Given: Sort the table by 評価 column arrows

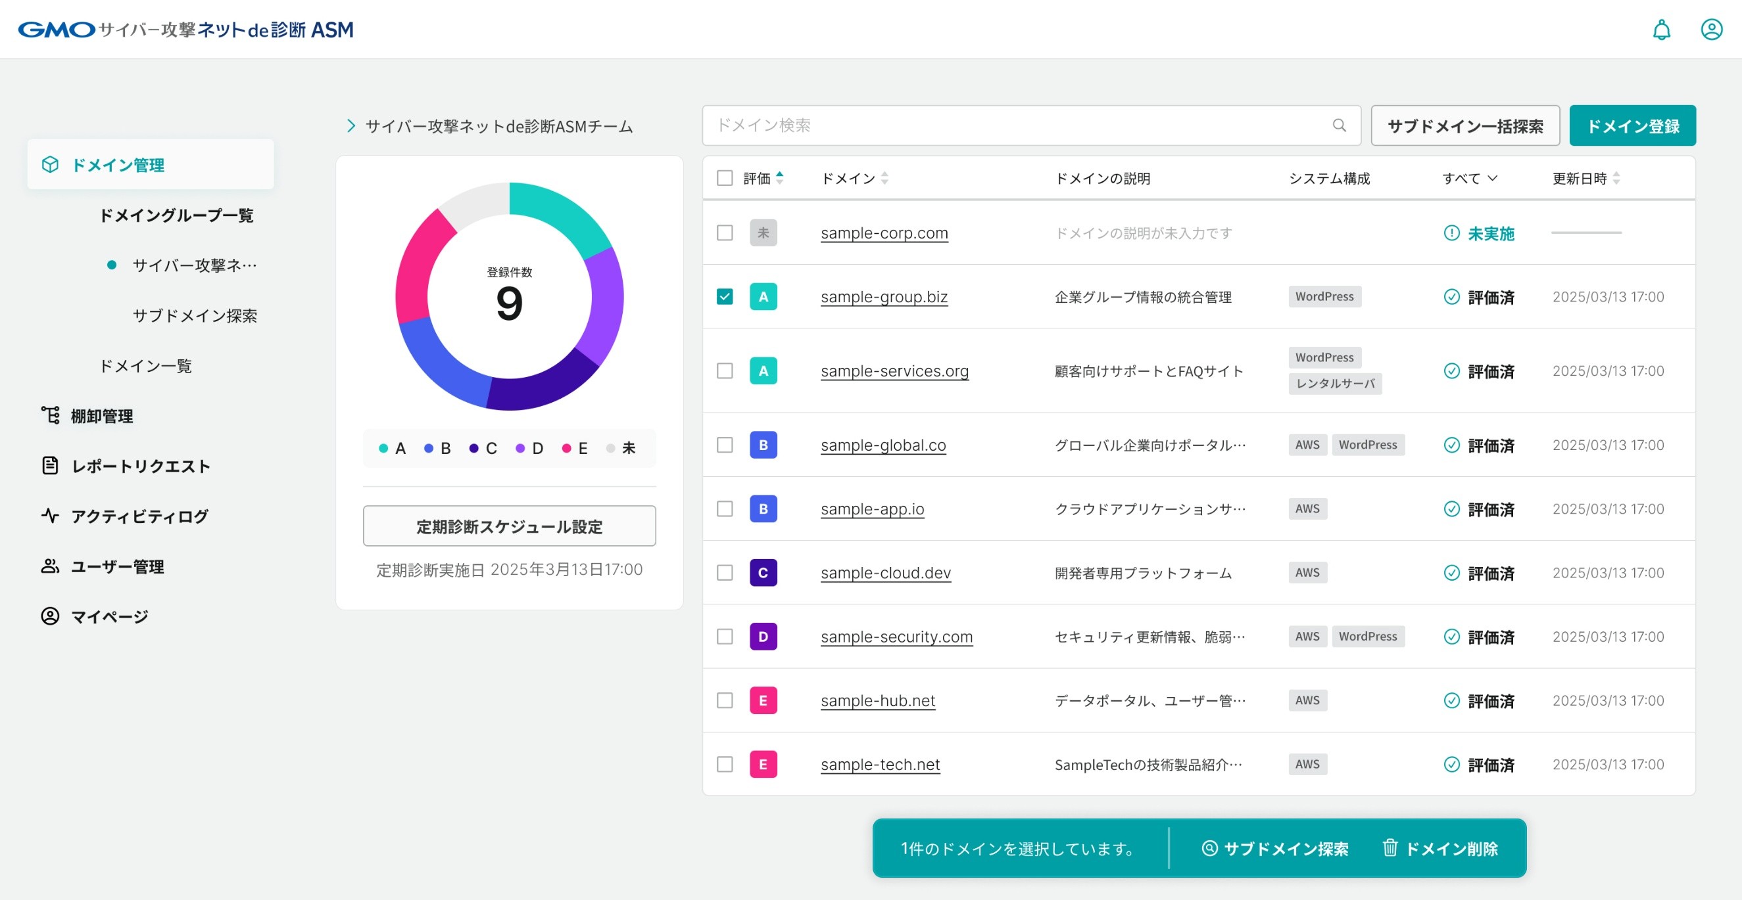Looking at the screenshot, I should 779,178.
